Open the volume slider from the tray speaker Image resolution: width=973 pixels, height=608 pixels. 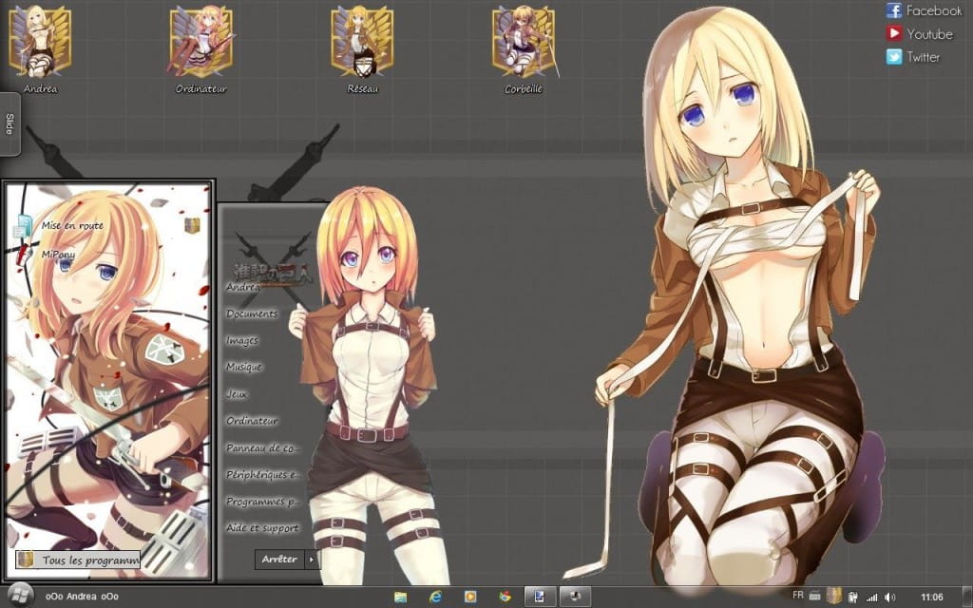(x=890, y=597)
